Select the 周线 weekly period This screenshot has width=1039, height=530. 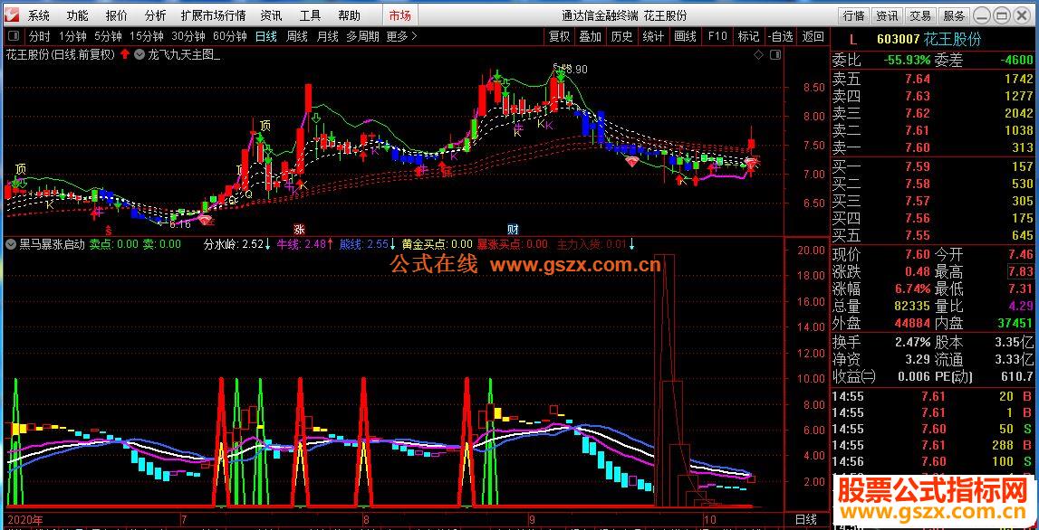[297, 36]
